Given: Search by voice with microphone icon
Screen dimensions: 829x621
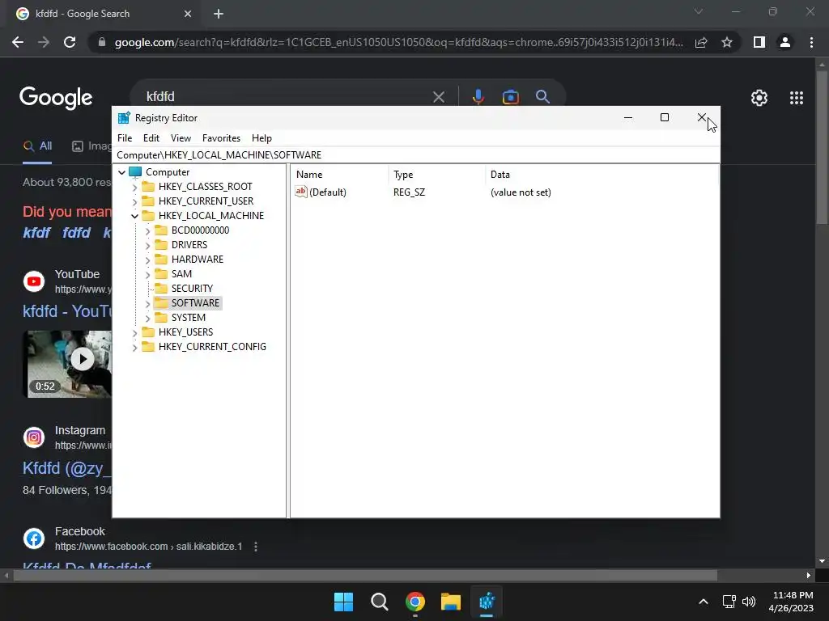Looking at the screenshot, I should (478, 97).
